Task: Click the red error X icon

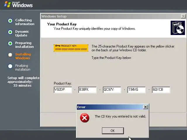Action: pyautogui.click(x=84, y=118)
